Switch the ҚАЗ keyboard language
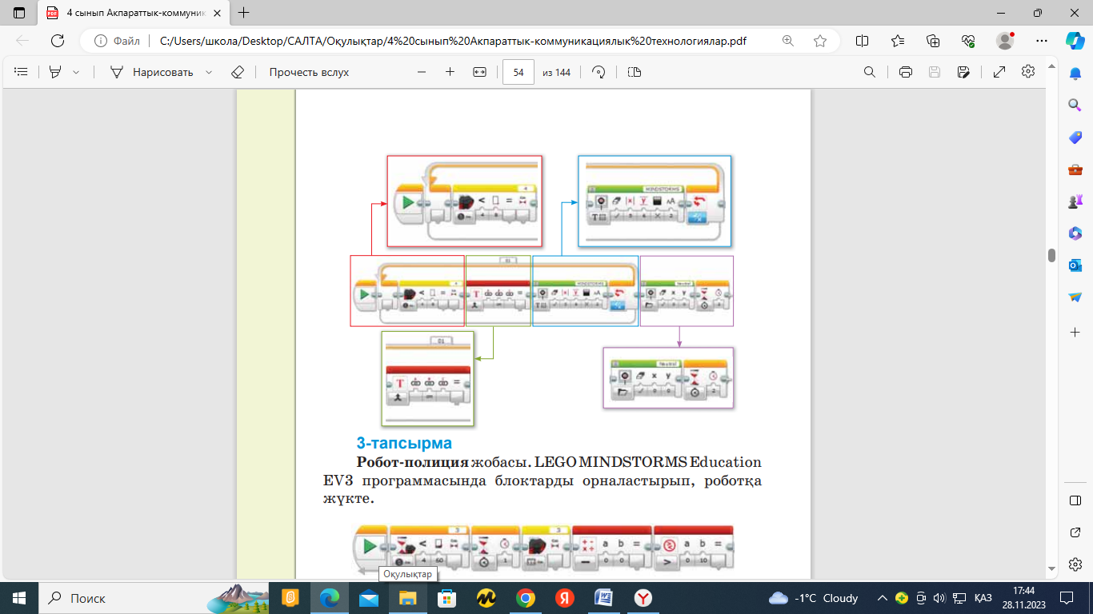 [983, 597]
